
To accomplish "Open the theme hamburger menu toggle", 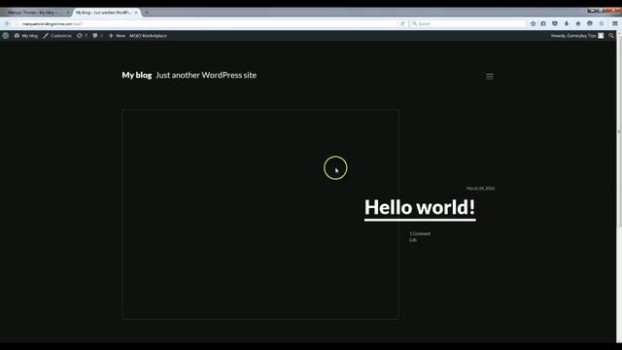I will (490, 76).
